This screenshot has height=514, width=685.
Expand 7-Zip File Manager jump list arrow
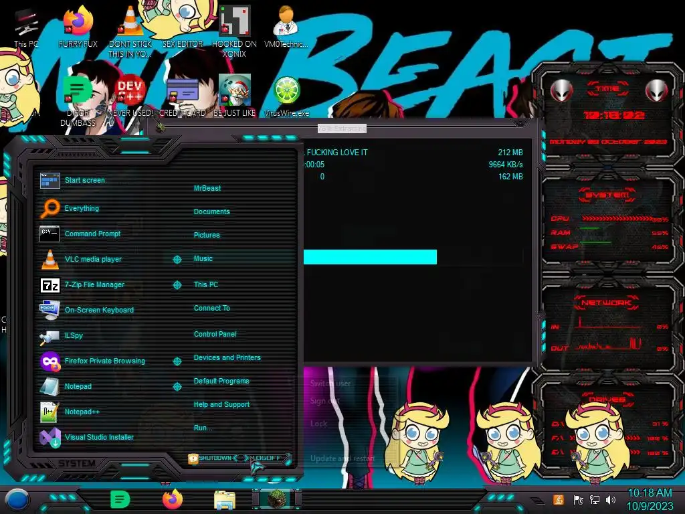coord(177,285)
